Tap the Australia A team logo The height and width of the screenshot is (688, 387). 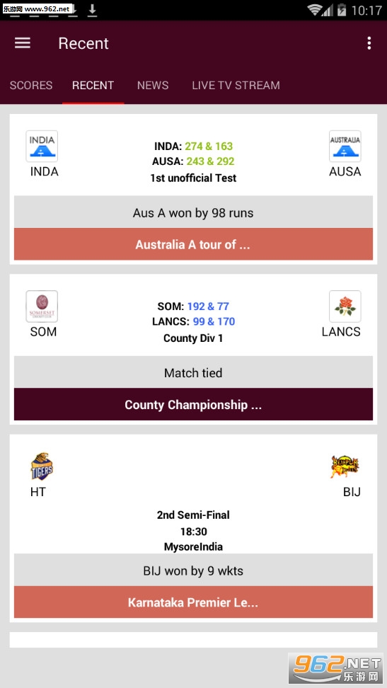coord(345,146)
